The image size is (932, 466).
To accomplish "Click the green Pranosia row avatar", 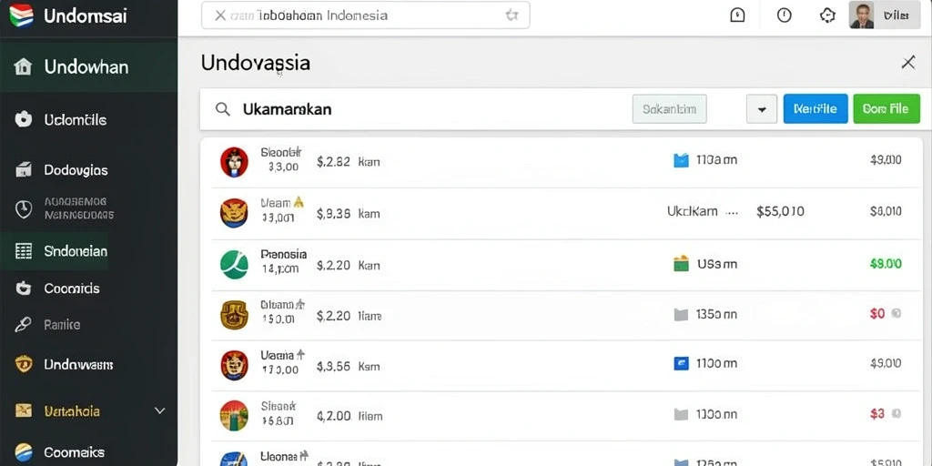I will (234, 265).
